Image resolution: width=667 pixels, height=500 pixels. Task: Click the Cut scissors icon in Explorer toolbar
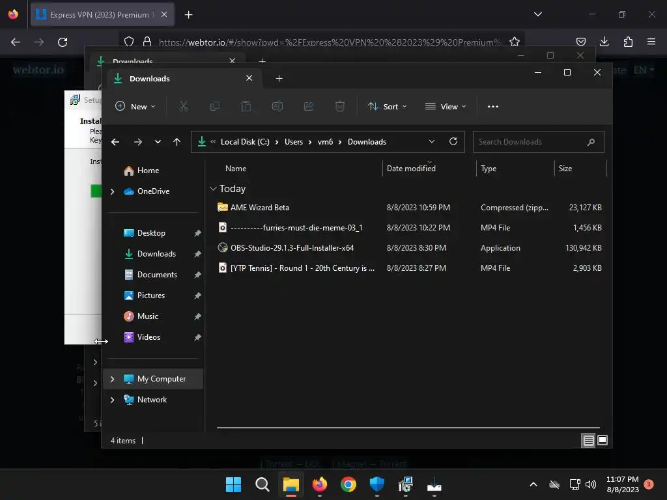tap(184, 106)
